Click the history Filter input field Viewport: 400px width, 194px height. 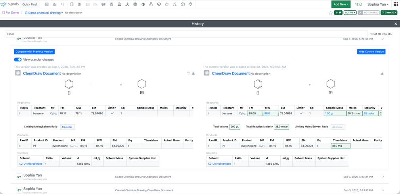pos(186,34)
